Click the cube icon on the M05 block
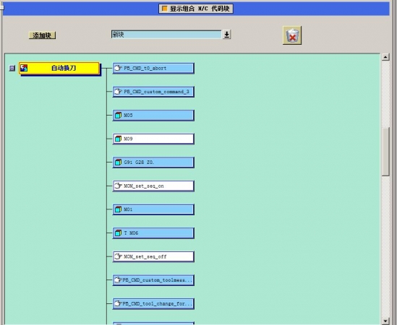The width and height of the screenshot is (397, 325). (119, 115)
